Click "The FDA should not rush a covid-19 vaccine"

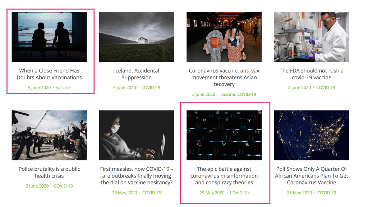(x=311, y=74)
